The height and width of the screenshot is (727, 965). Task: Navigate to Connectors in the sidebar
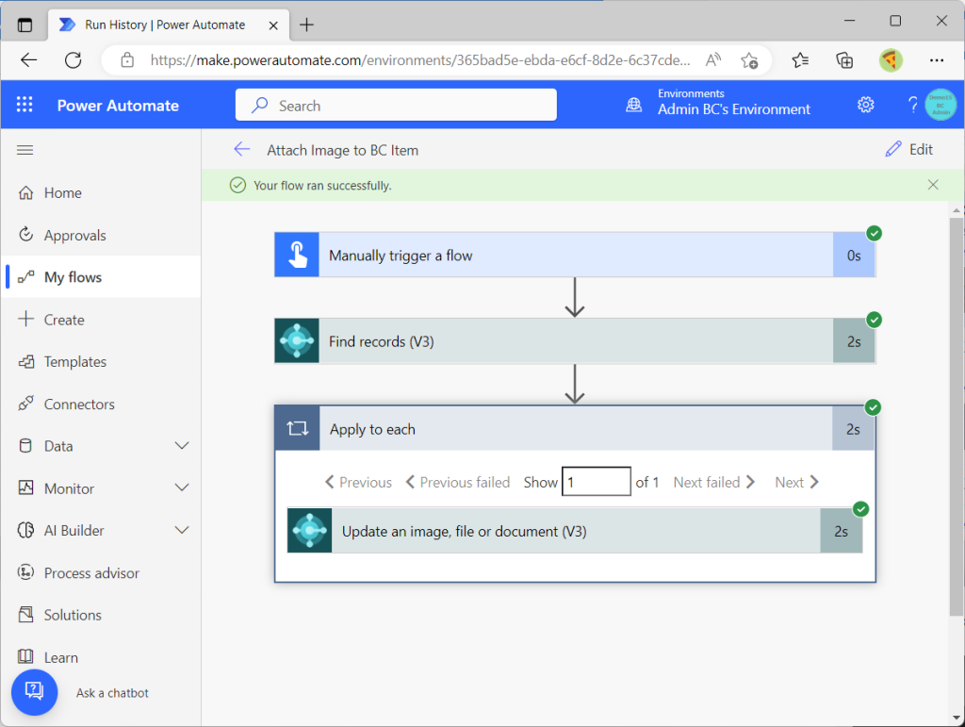tap(67, 404)
